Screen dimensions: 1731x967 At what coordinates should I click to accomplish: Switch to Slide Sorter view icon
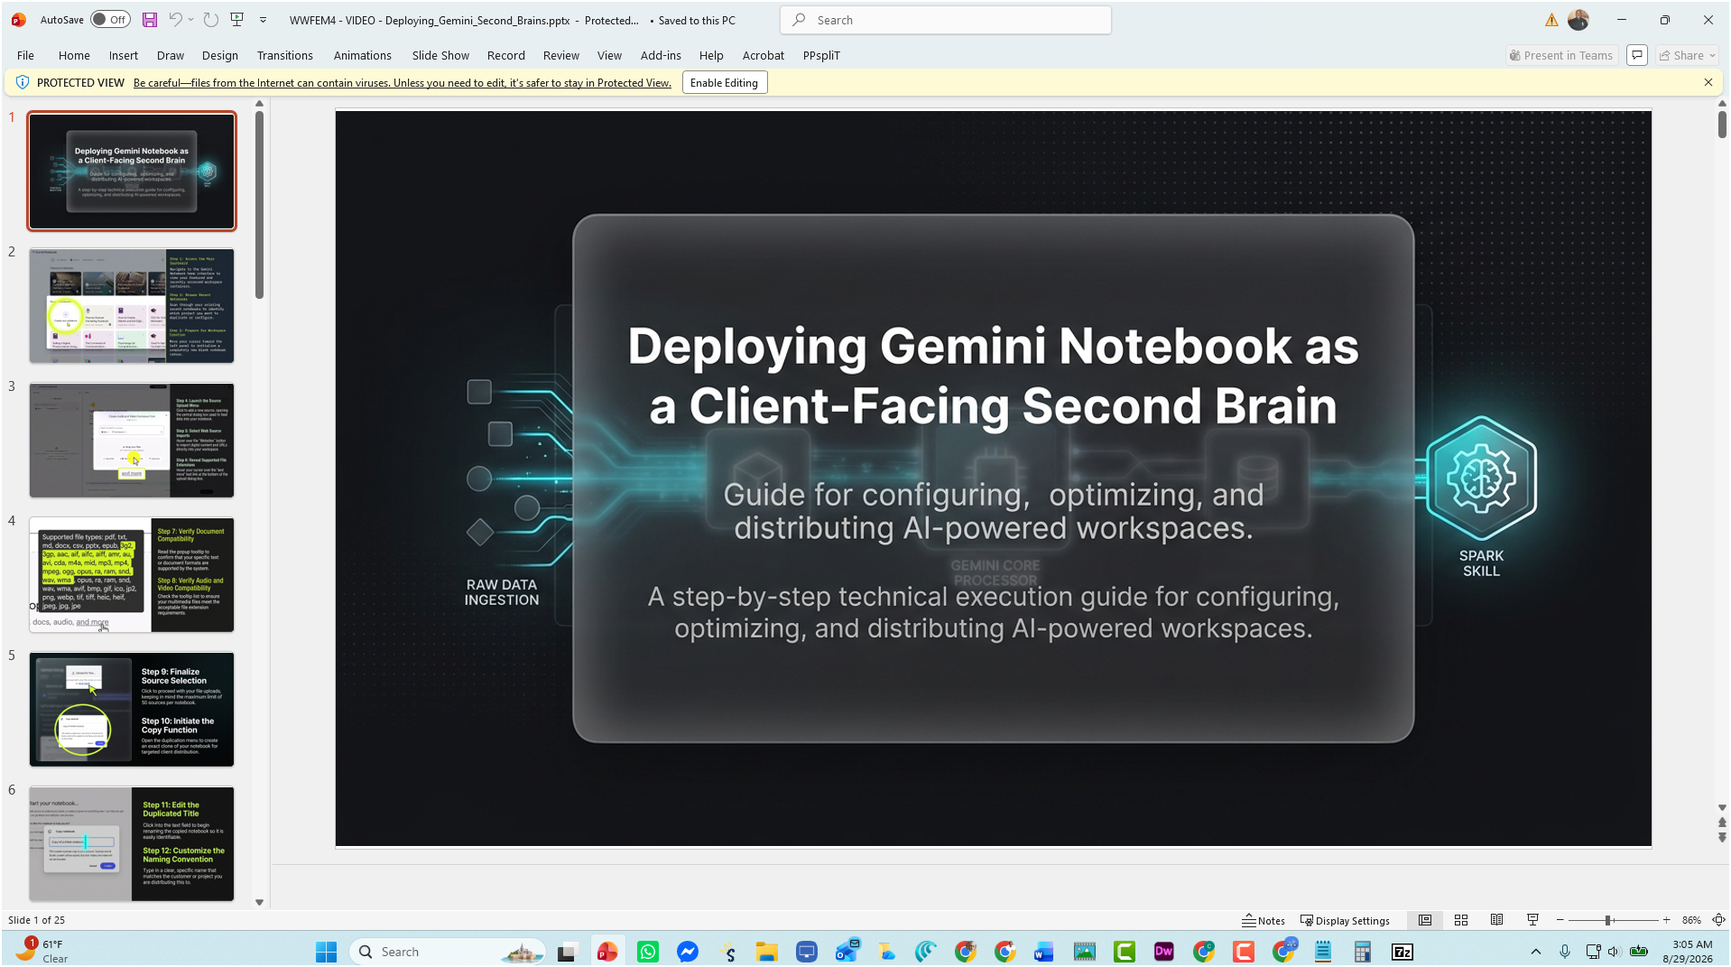(1460, 920)
